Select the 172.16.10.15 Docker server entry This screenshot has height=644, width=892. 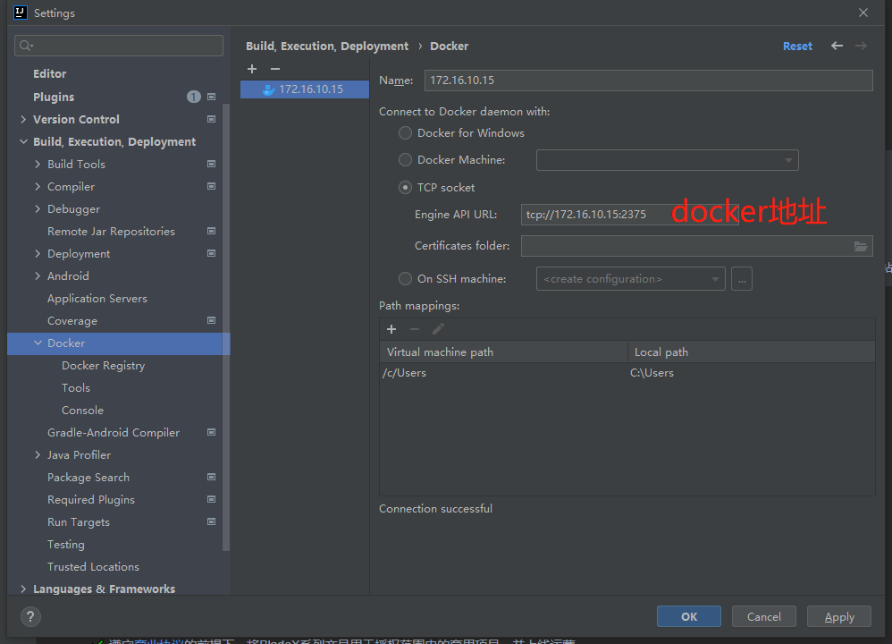click(x=305, y=89)
